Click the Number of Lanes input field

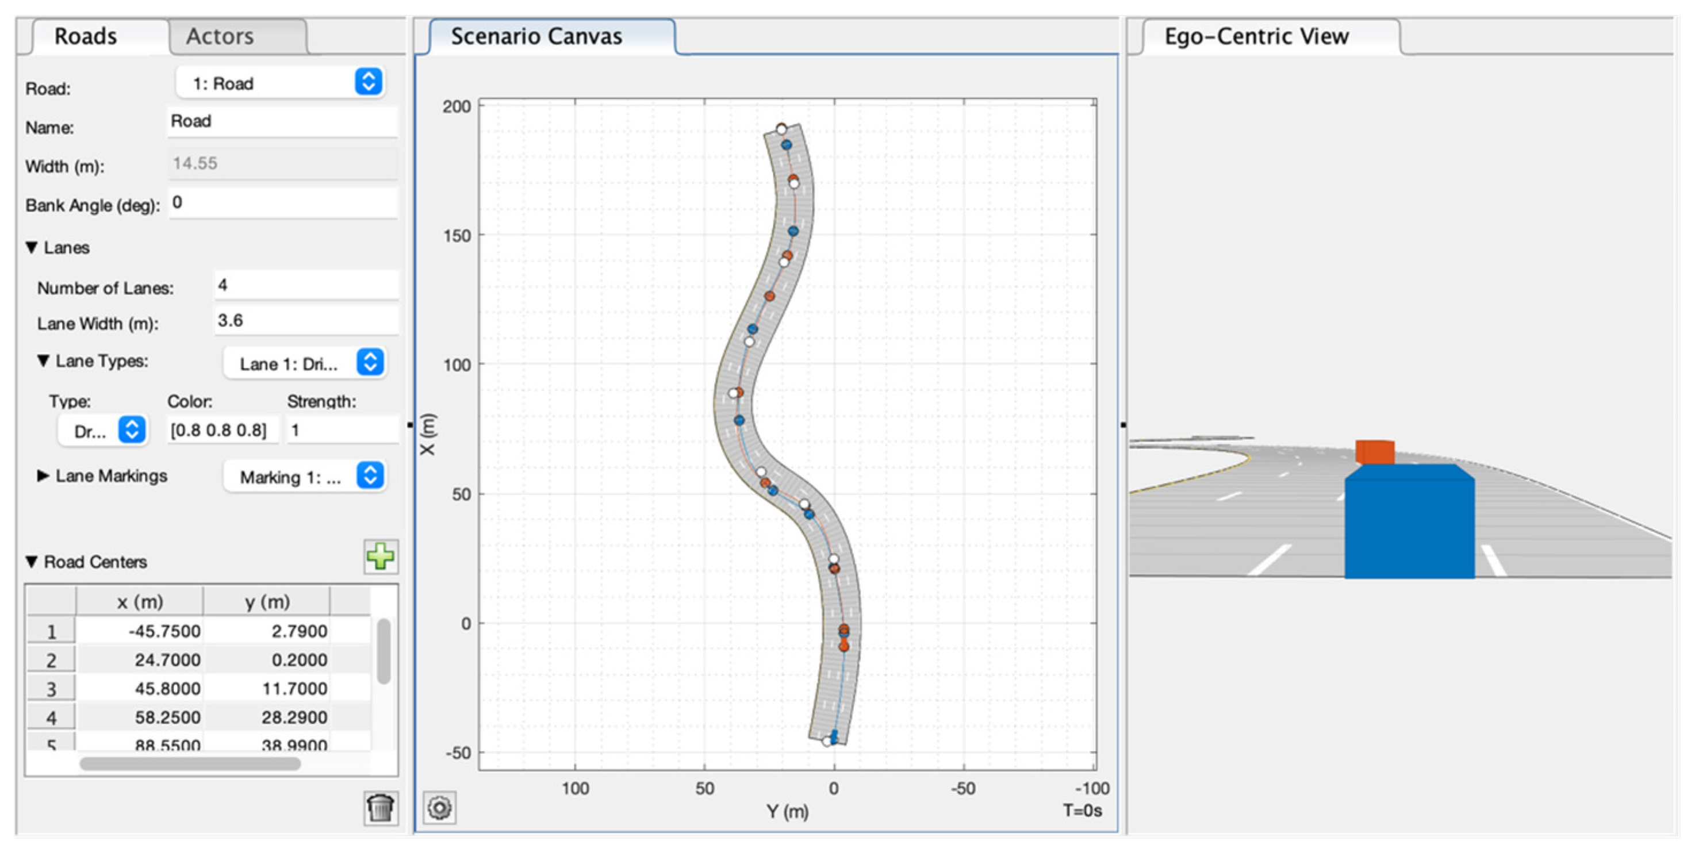point(305,285)
